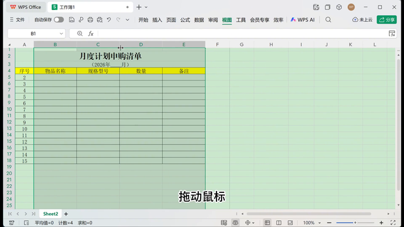404x227 pixels.
Task: Select column H header
Action: coord(271,45)
